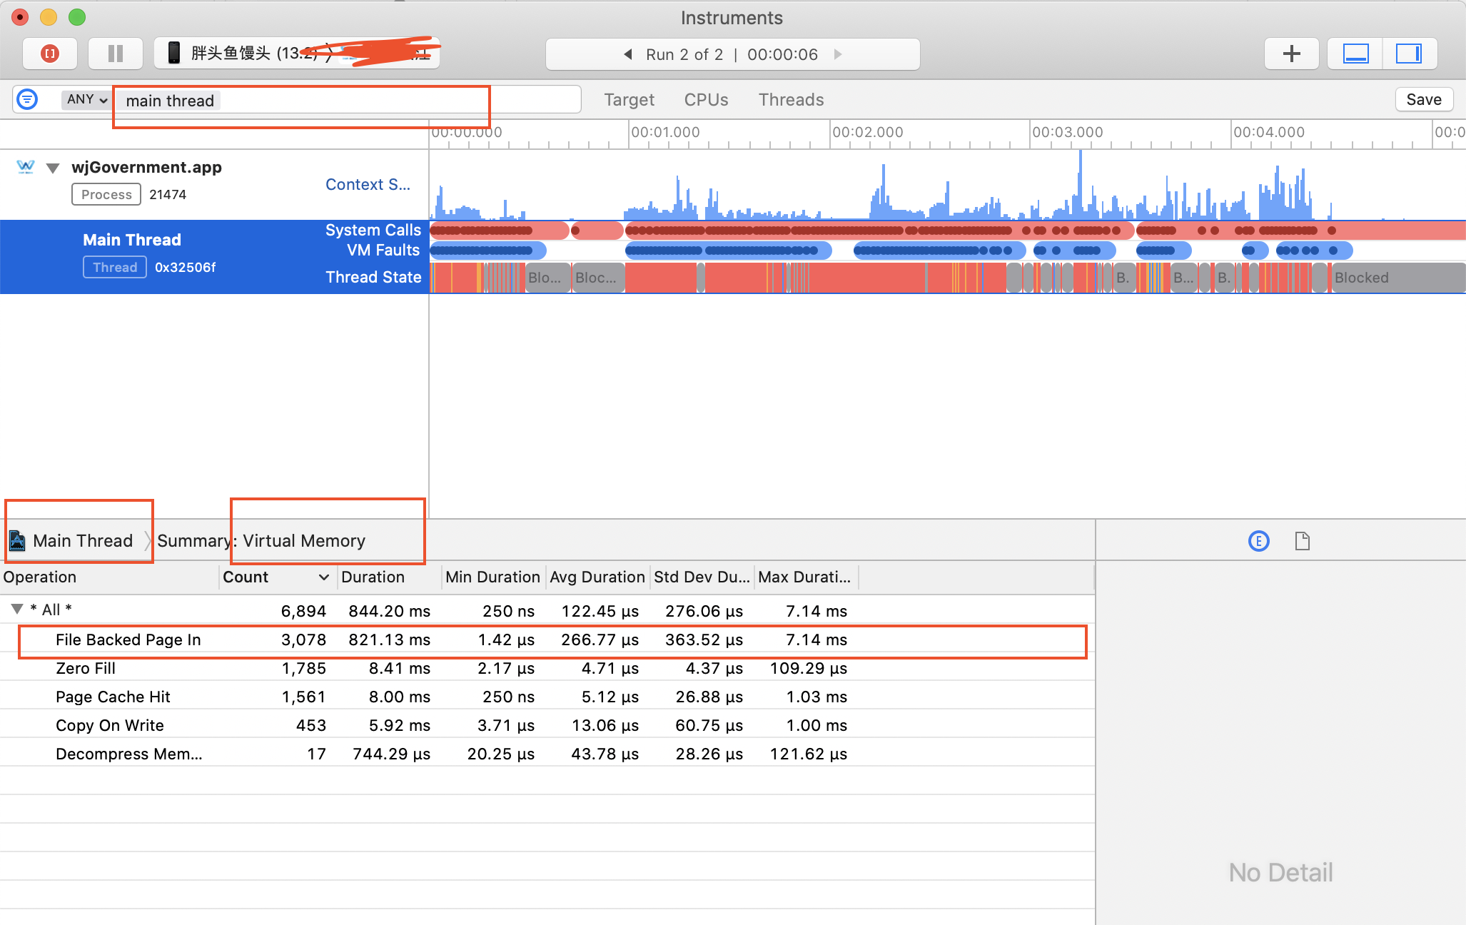This screenshot has height=925, width=1466.
Task: Pause the recording with pause button
Action: pos(115,54)
